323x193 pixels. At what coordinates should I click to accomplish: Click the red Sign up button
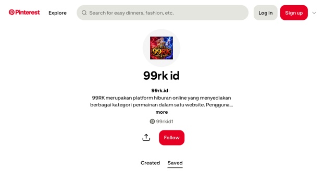294,13
